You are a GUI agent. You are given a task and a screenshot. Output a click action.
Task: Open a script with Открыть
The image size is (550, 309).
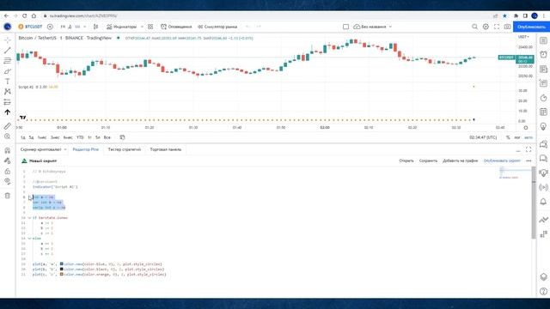coord(406,161)
